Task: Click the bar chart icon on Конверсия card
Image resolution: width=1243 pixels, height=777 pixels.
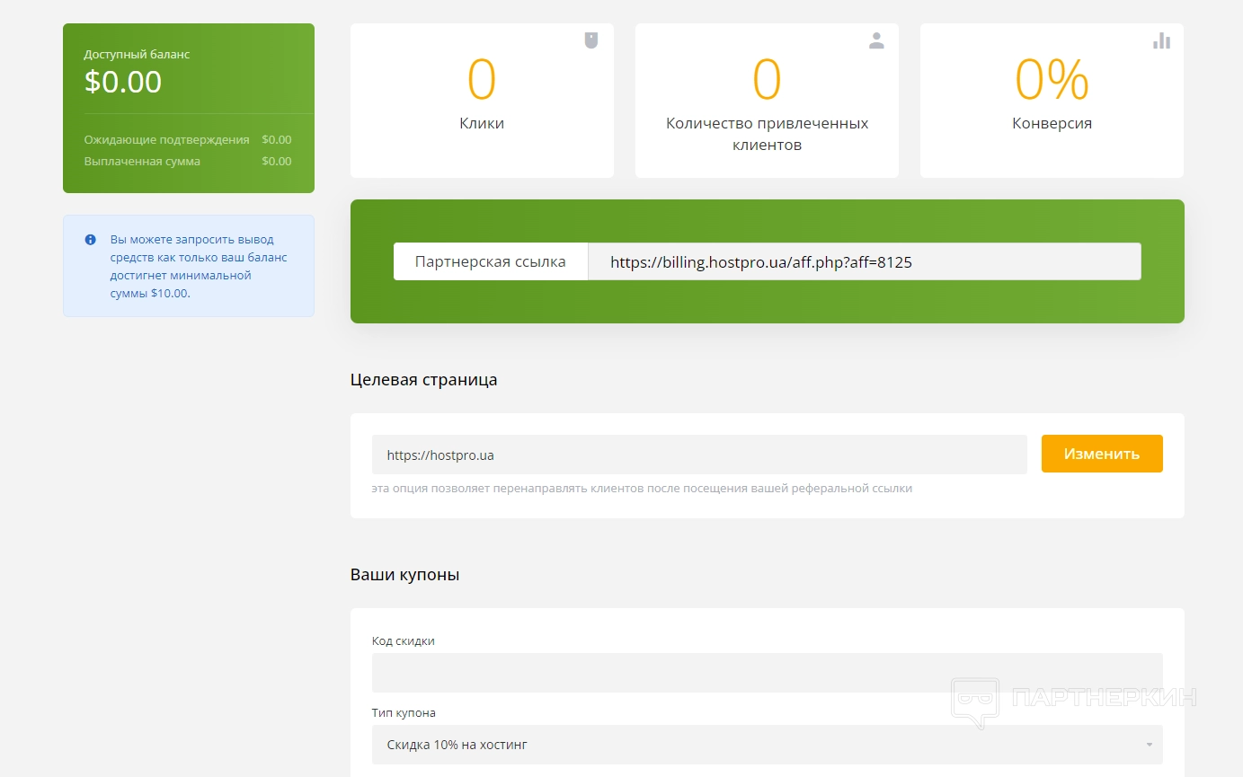Action: click(x=1161, y=40)
